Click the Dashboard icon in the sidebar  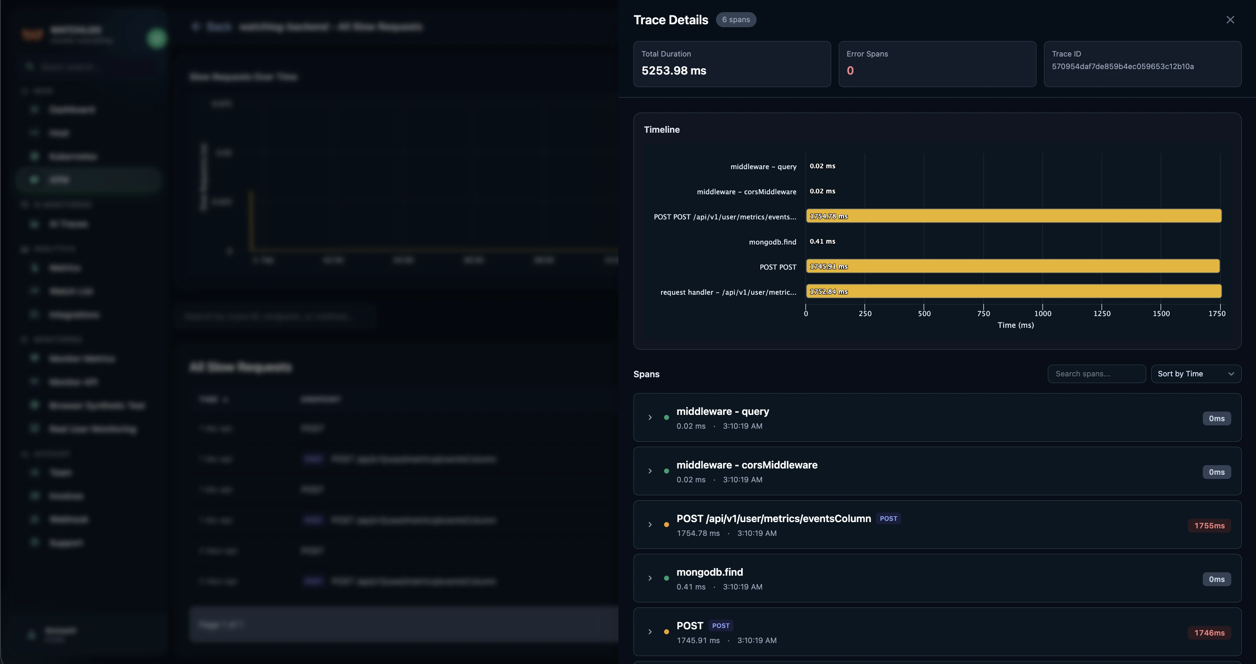pyautogui.click(x=34, y=109)
